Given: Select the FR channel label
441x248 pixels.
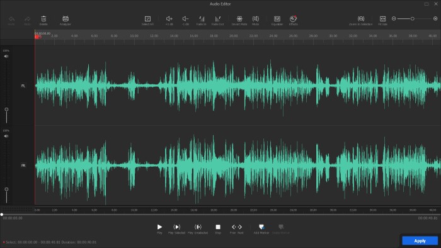Looking at the screenshot, I should click(23, 166).
